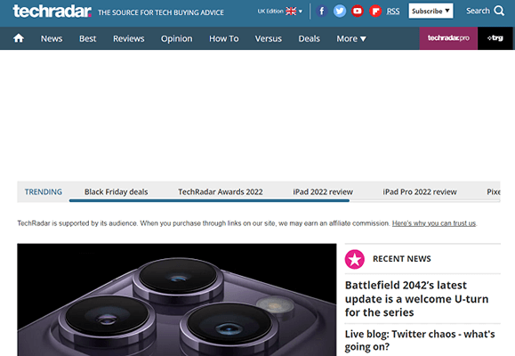Image resolution: width=515 pixels, height=356 pixels.
Task: Open the Subscribe dropdown
Action: click(431, 11)
